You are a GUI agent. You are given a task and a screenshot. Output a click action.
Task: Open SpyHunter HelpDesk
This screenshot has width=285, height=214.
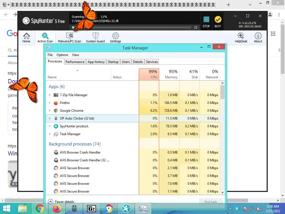(241, 38)
